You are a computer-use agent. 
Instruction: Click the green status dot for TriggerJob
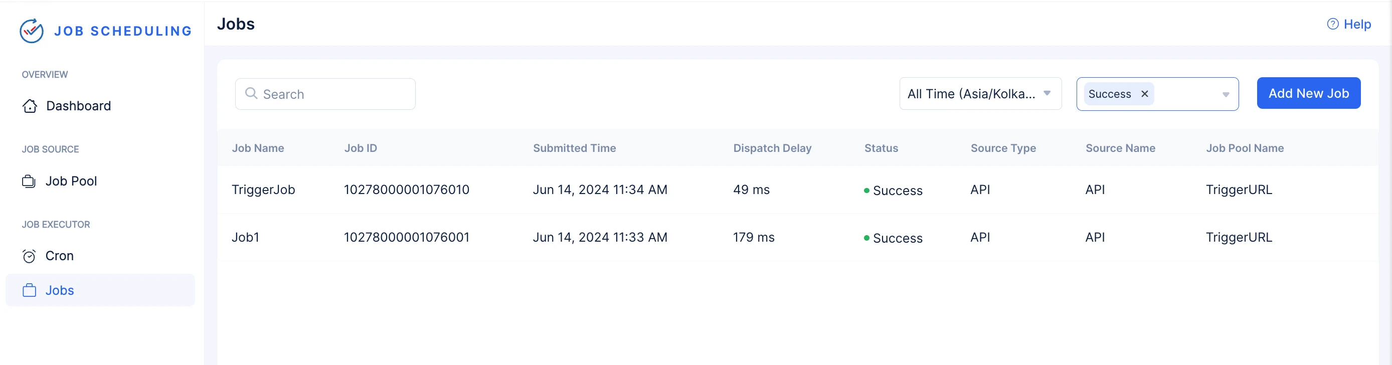(867, 191)
